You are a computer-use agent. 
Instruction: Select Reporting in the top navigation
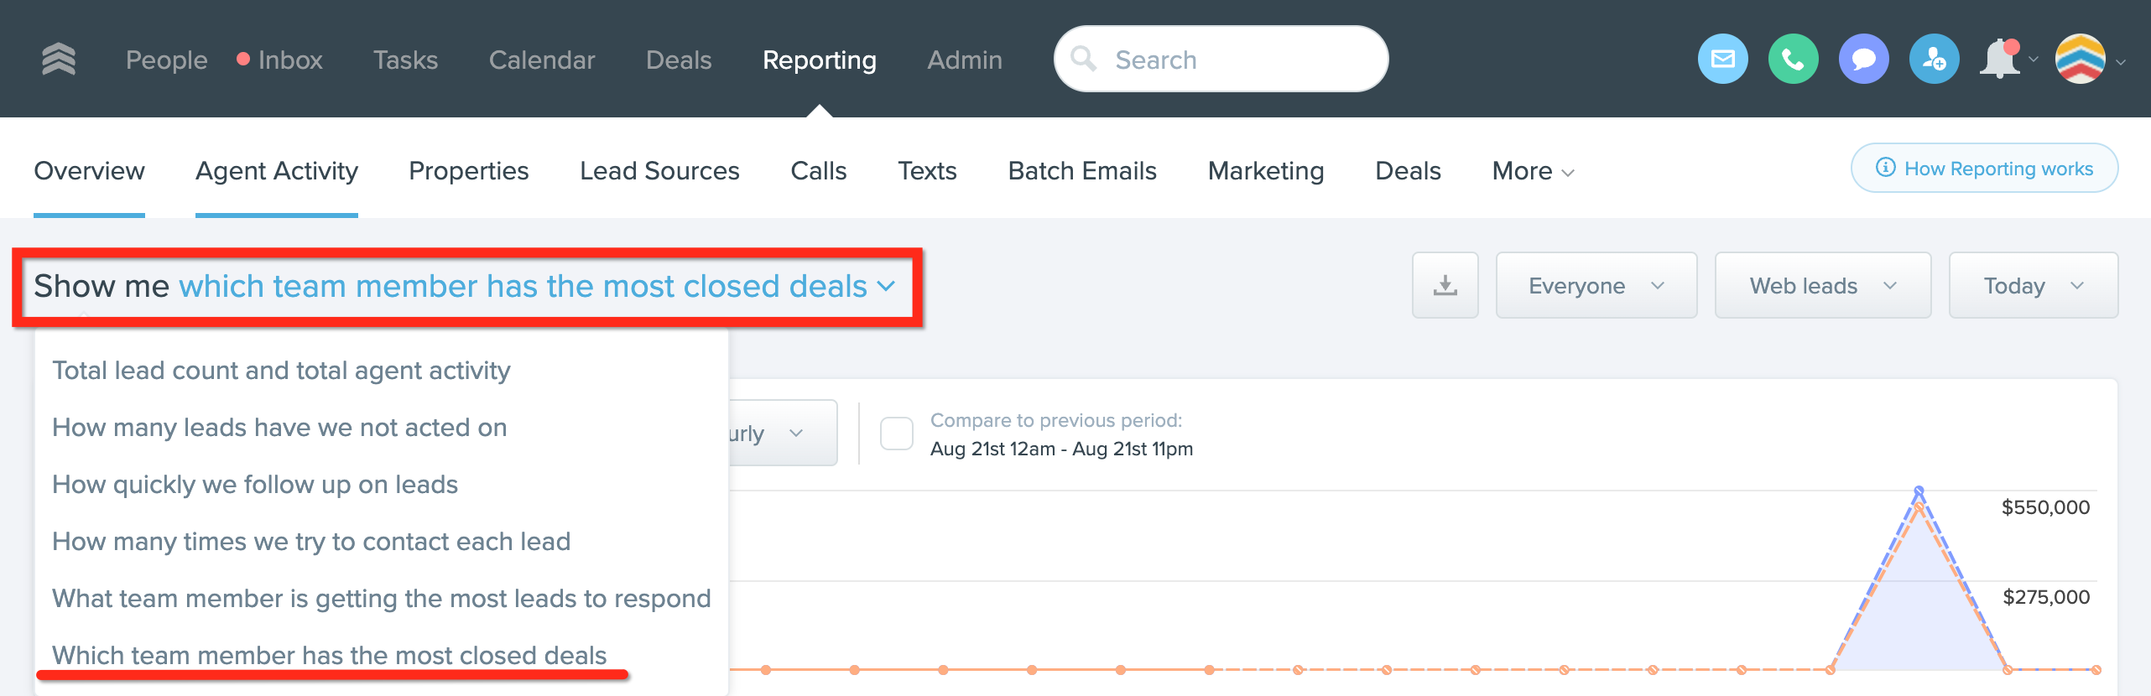pyautogui.click(x=819, y=60)
